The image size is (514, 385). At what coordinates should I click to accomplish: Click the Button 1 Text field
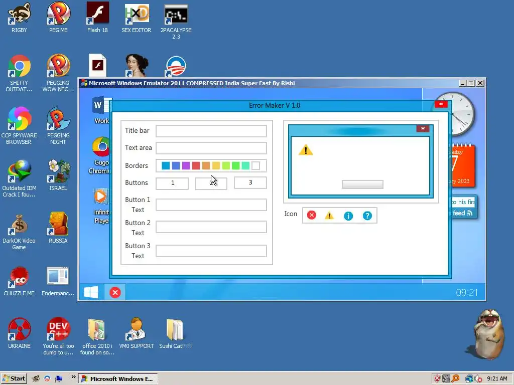(211, 205)
